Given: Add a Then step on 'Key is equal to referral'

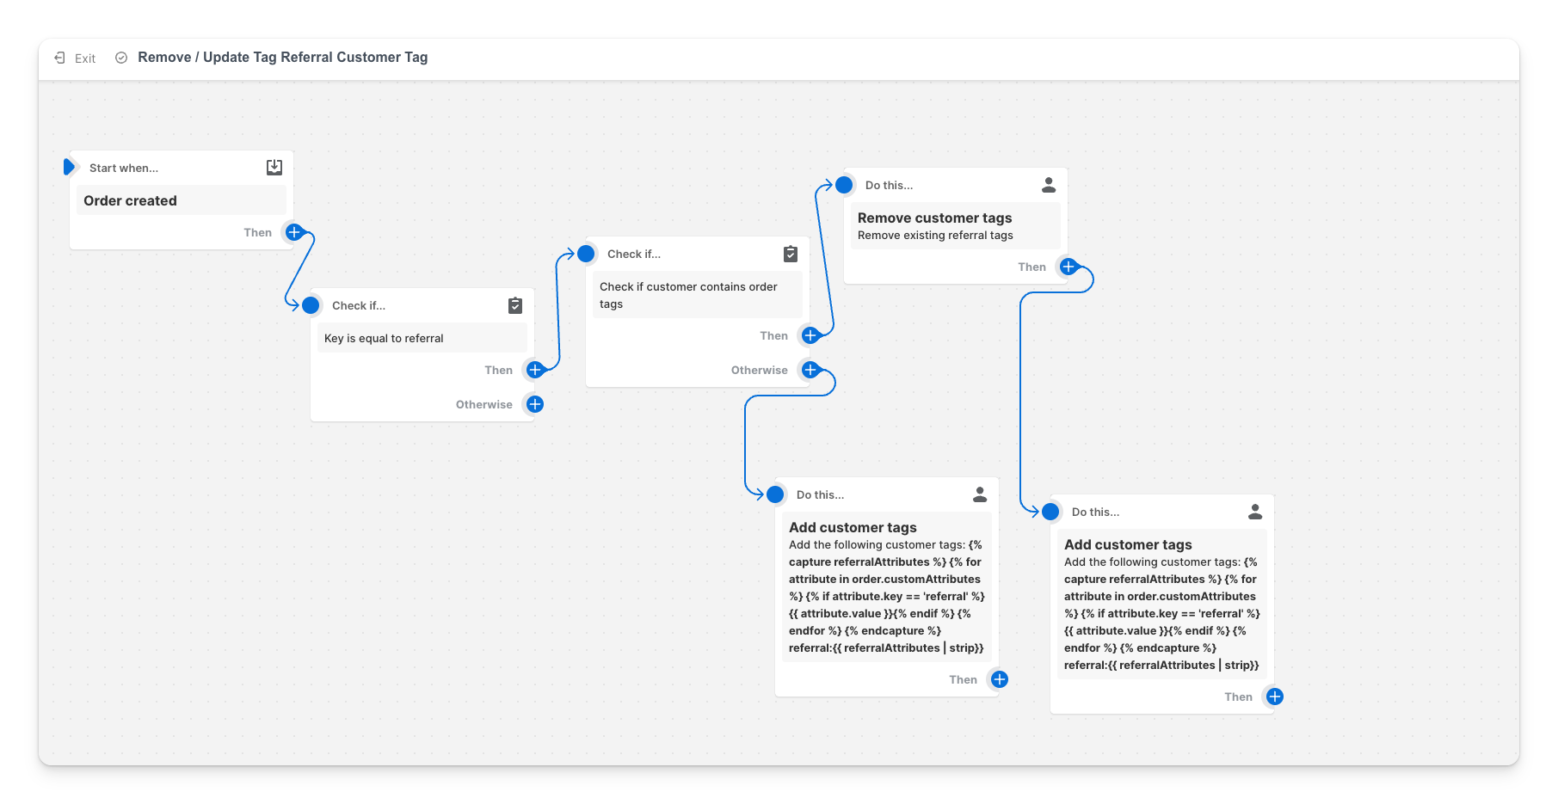Looking at the screenshot, I should (x=534, y=370).
